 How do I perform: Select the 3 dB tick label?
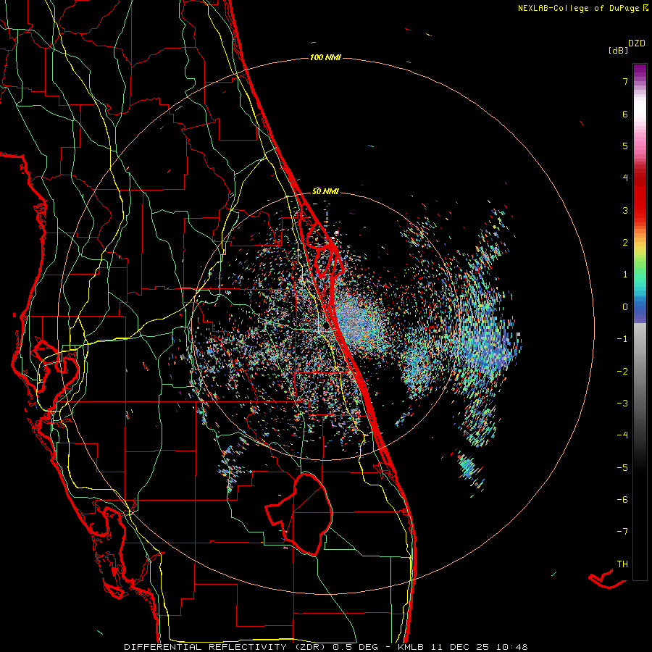625,210
